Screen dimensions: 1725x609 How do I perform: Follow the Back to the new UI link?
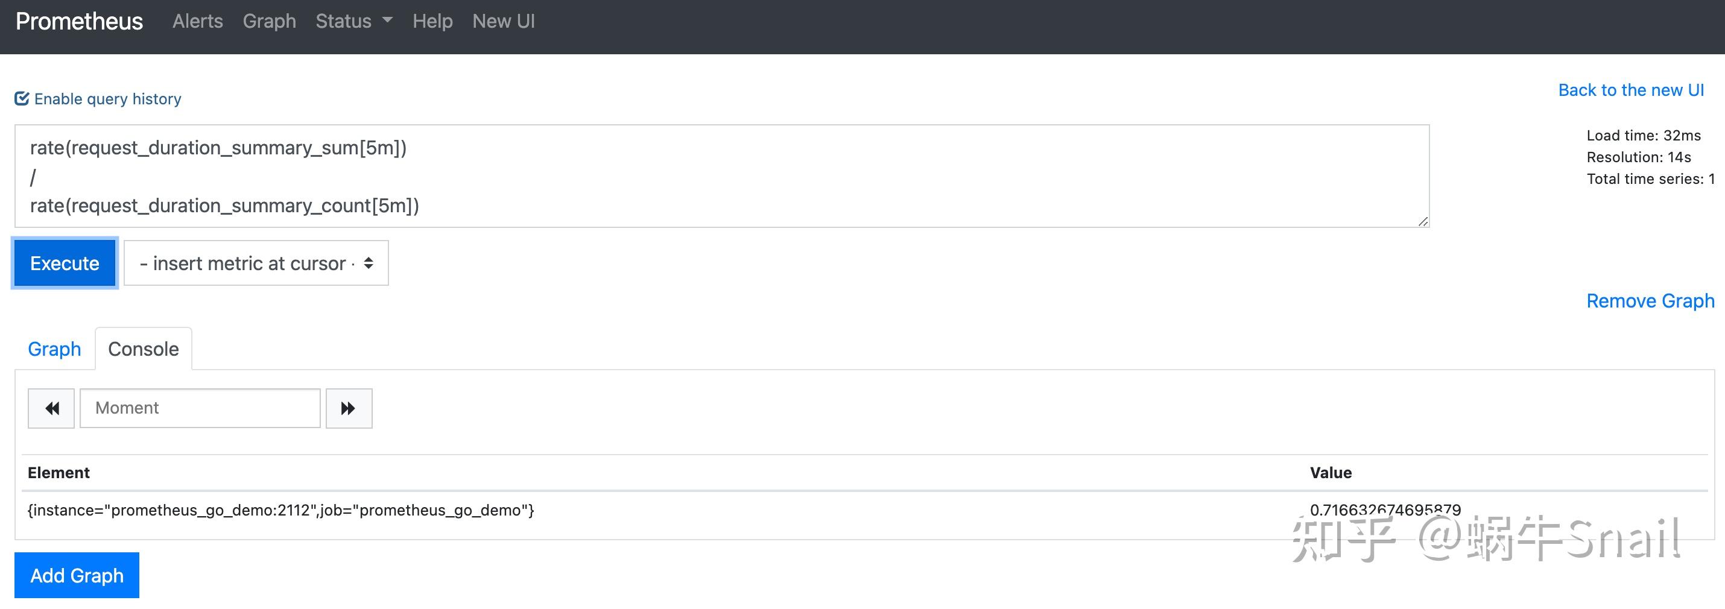(1630, 90)
